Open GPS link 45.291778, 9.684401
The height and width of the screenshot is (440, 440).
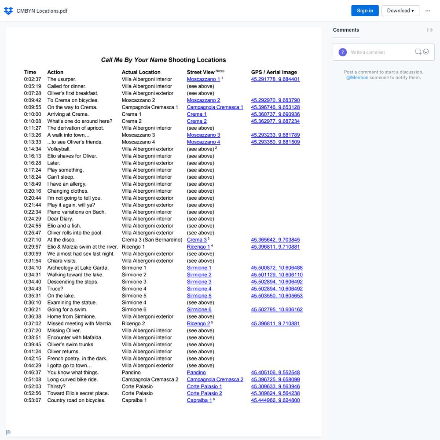coord(275,79)
